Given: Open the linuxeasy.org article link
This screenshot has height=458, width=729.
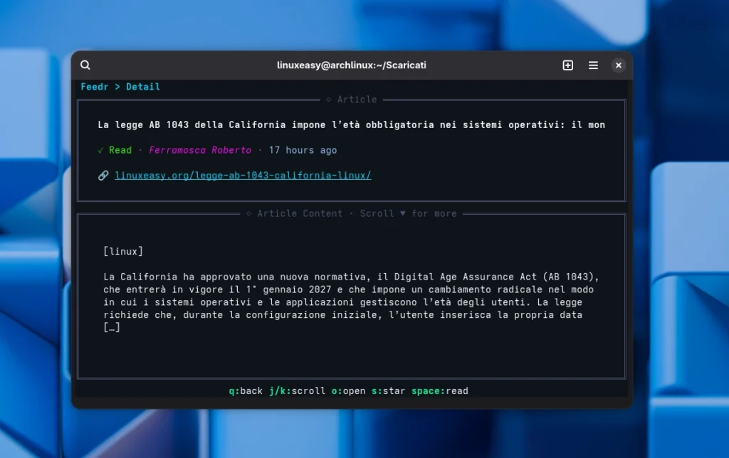Looking at the screenshot, I should [242, 175].
